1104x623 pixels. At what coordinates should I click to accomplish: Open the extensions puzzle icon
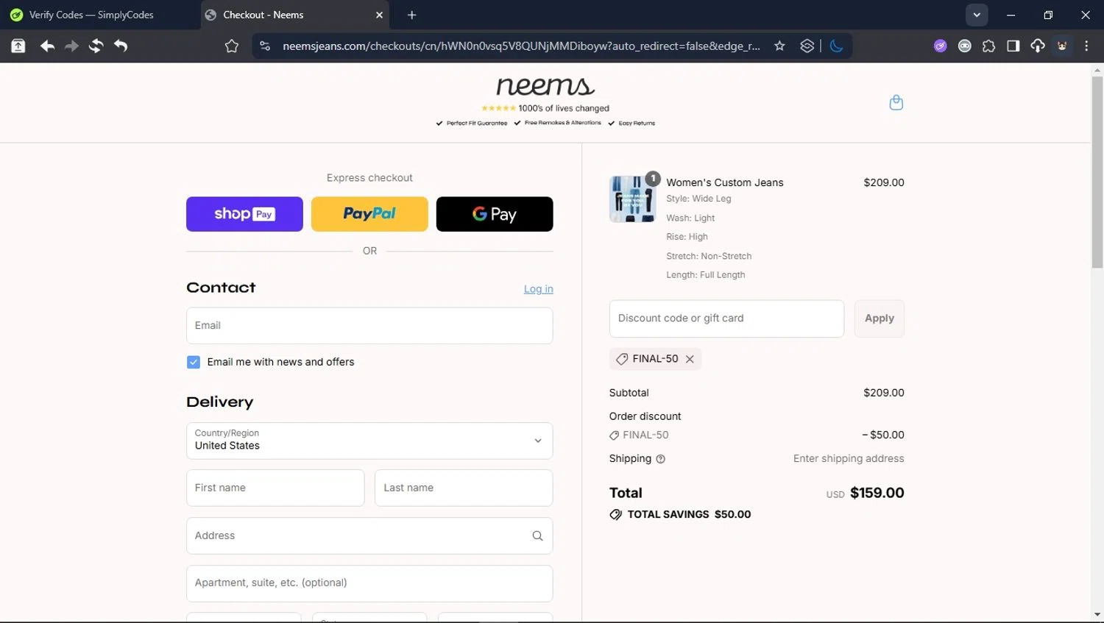pos(988,46)
